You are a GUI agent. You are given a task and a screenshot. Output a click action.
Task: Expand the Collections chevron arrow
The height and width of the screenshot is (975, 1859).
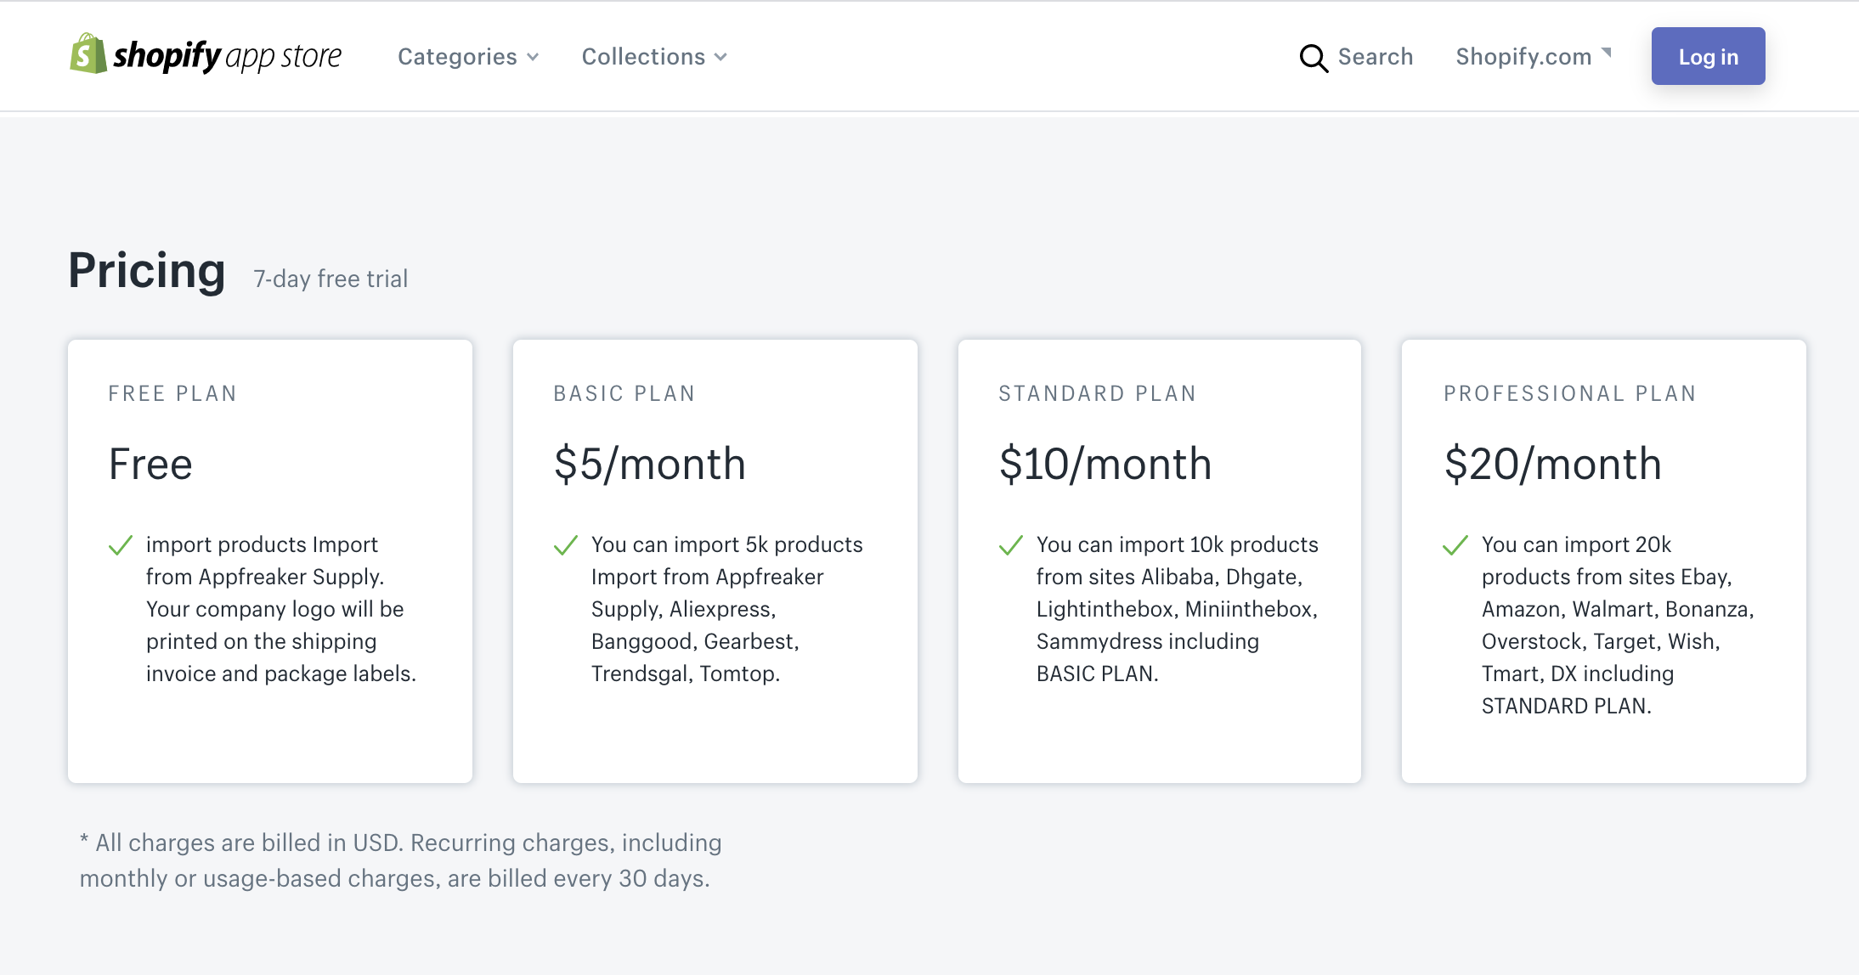[x=720, y=57]
